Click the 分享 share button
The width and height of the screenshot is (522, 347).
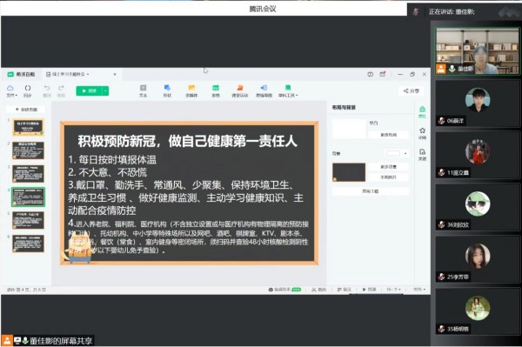coord(412,90)
